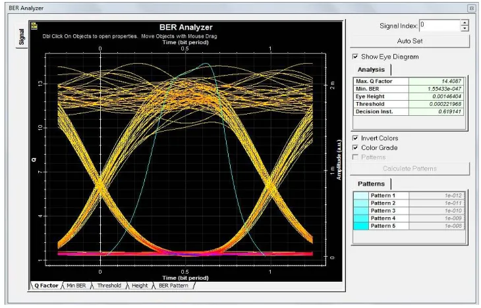
Task: Switch to the Q Factor tab
Action: 46,286
